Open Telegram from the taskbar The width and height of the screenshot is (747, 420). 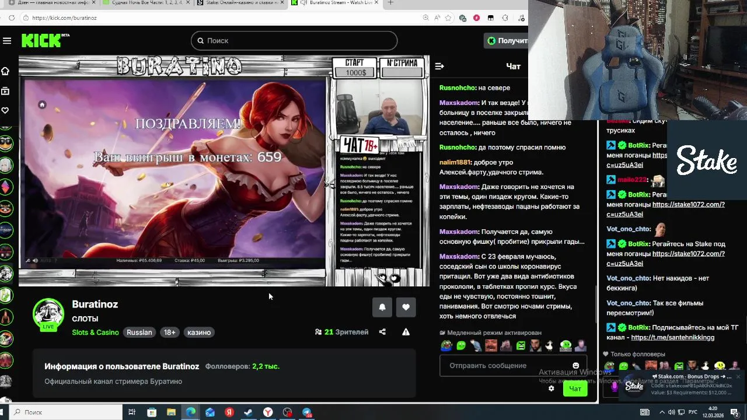tap(307, 412)
